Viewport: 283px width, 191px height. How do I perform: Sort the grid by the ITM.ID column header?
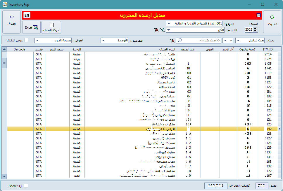click(x=268, y=50)
